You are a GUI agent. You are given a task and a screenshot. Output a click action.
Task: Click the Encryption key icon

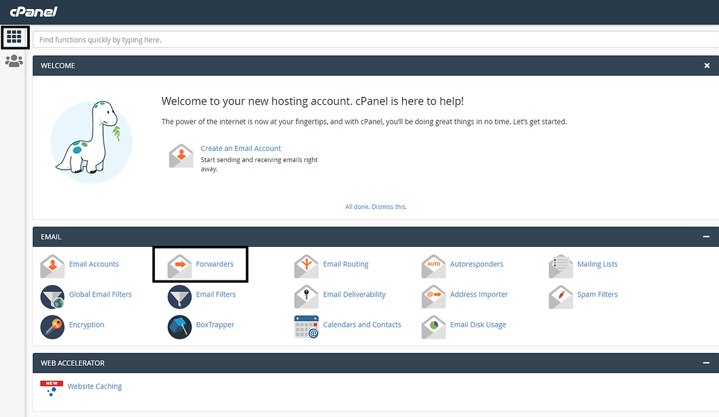pyautogui.click(x=52, y=326)
